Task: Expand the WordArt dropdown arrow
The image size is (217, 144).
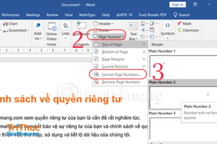Action: click(147, 30)
